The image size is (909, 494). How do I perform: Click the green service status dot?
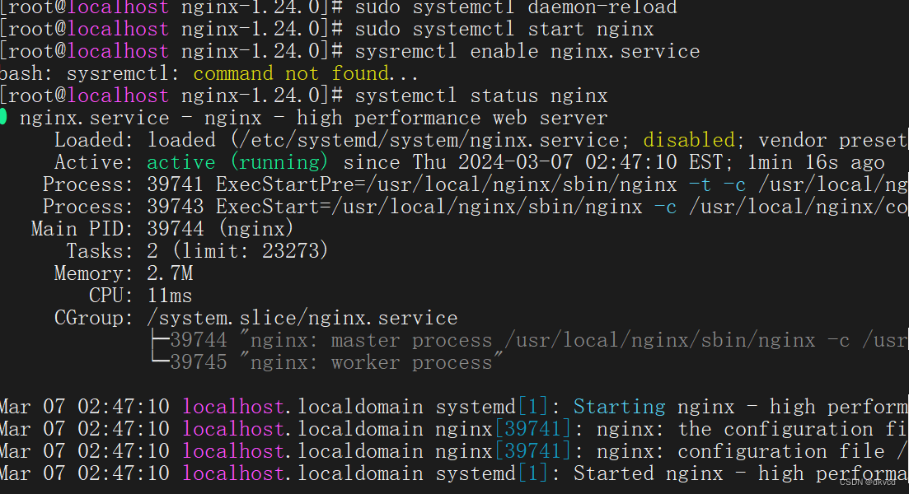pyautogui.click(x=5, y=117)
